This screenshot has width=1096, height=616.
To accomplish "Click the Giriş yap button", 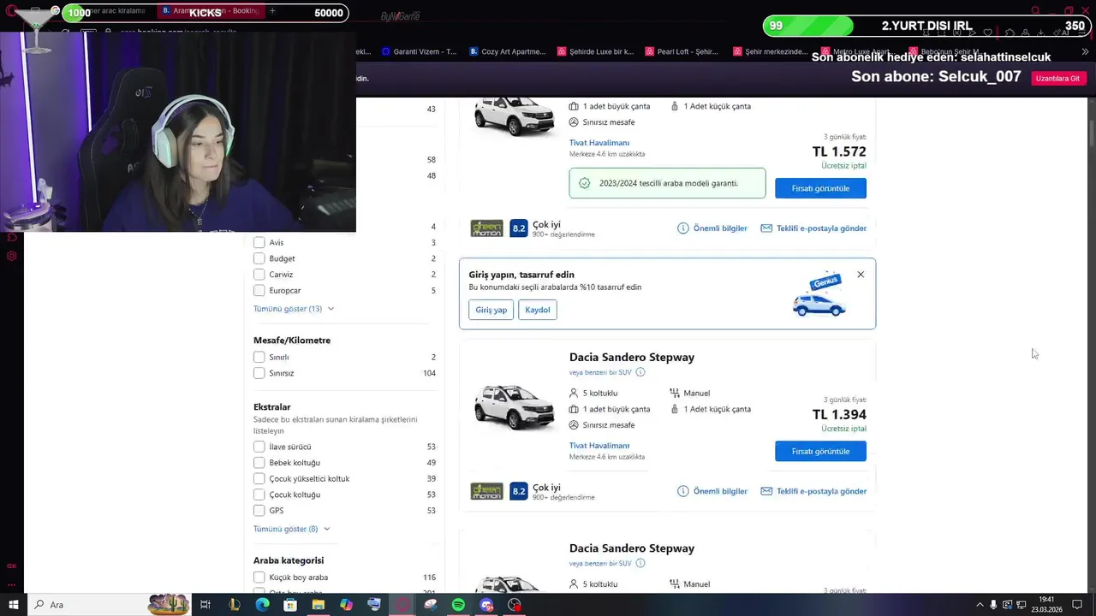I will click(491, 310).
